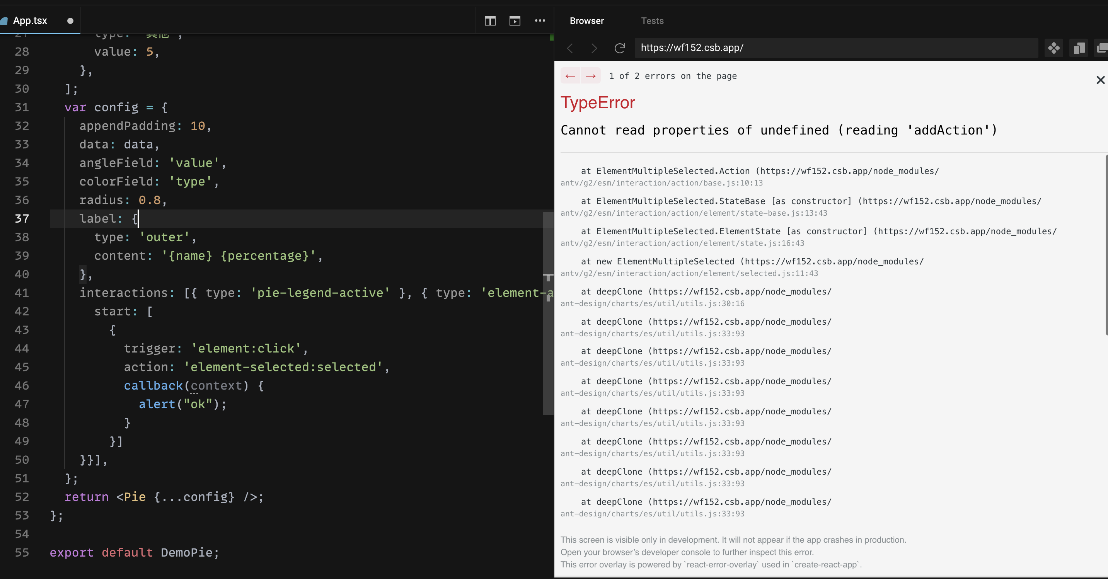Click the alert("ok"); line
Image resolution: width=1108 pixels, height=579 pixels.
pyautogui.click(x=182, y=404)
